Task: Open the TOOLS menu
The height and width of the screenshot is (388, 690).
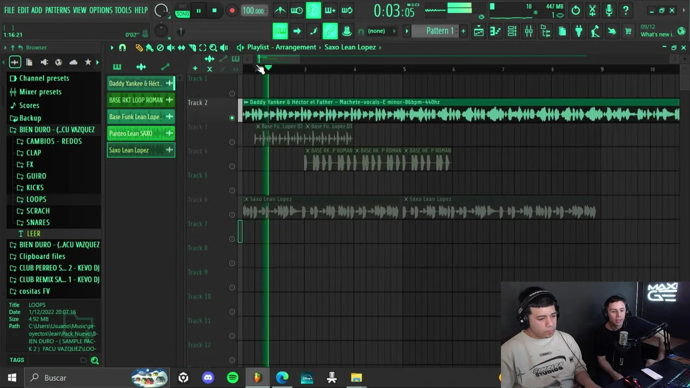Action: pos(123,10)
